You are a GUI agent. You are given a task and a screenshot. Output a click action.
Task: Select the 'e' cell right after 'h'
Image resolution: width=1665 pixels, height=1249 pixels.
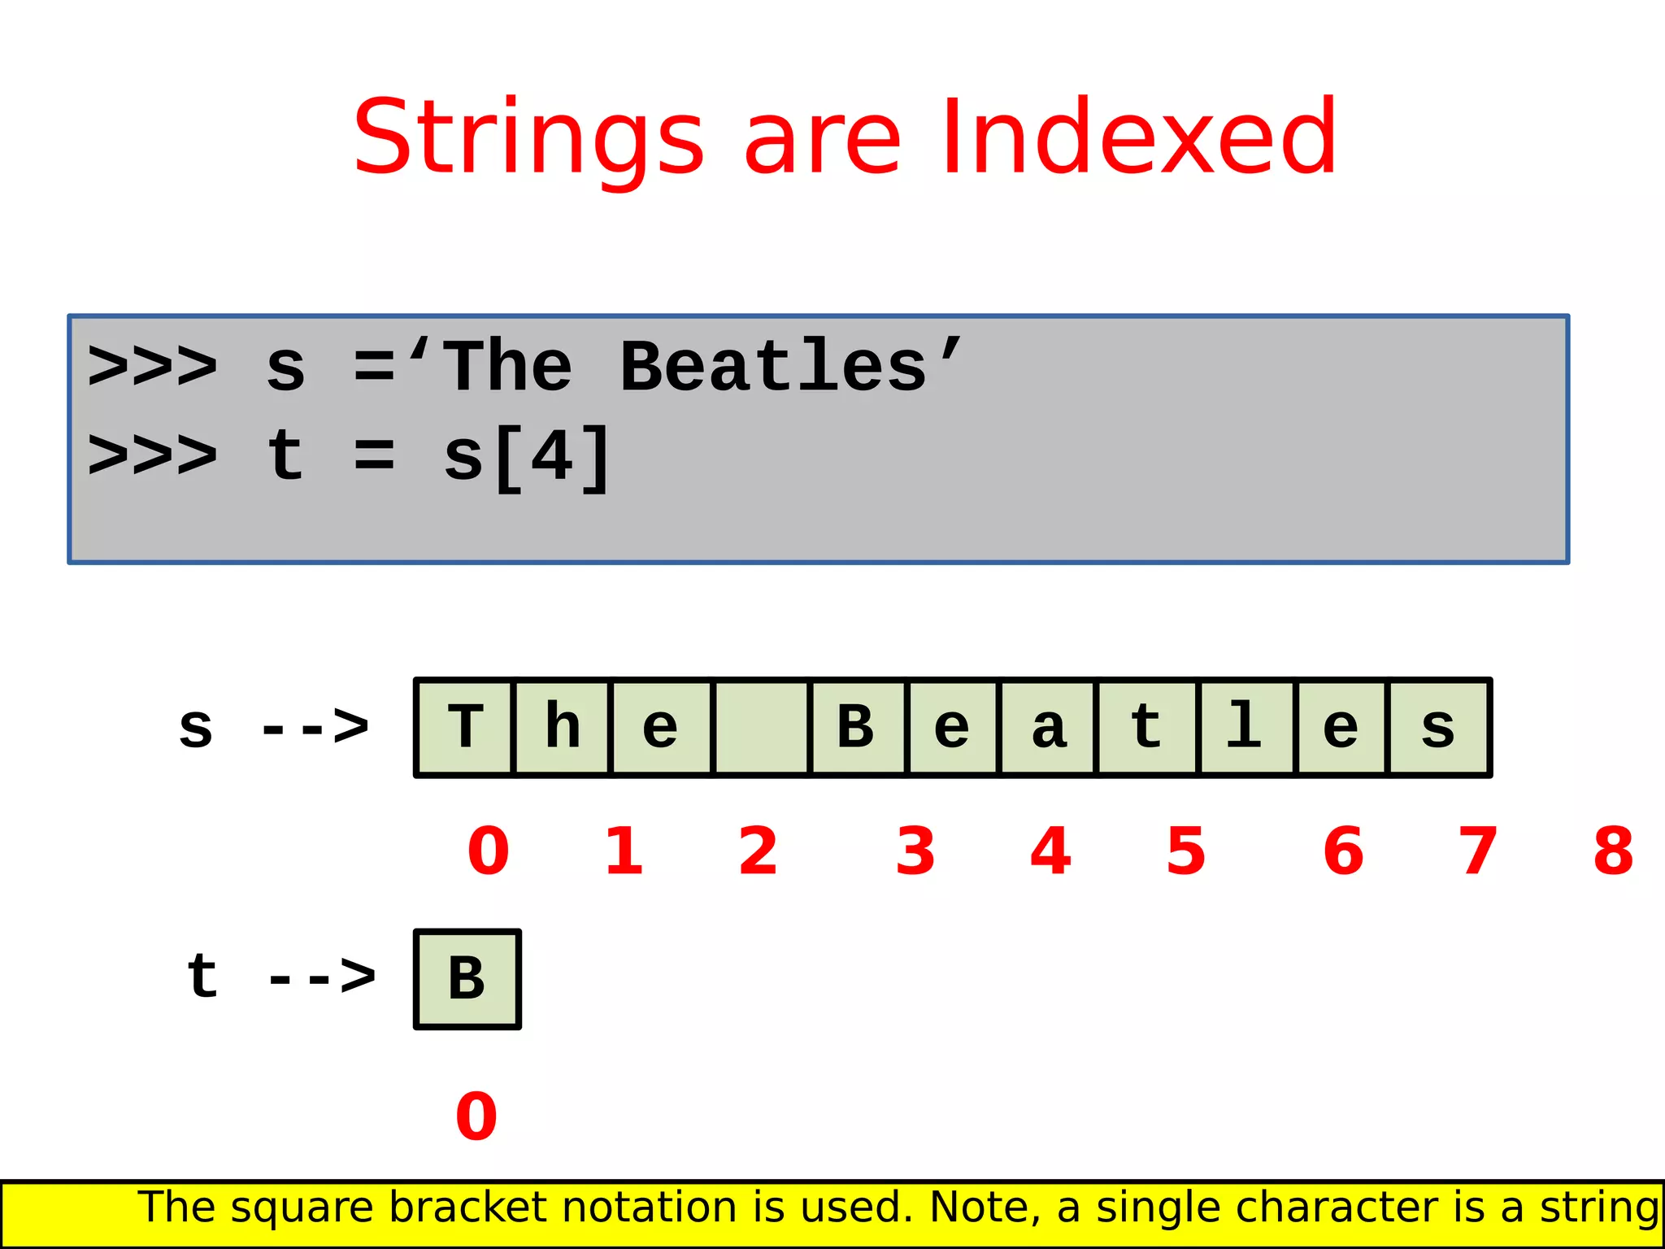point(661,728)
